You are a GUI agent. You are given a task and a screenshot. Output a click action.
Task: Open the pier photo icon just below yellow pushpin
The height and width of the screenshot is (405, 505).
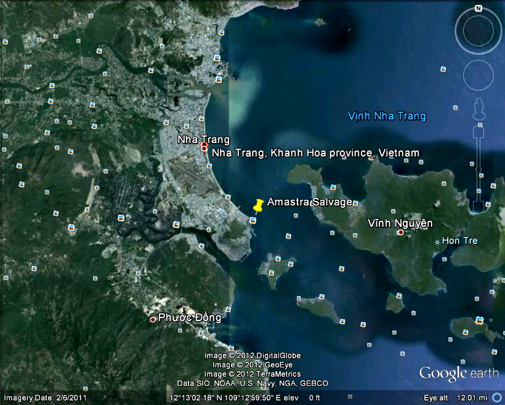click(253, 221)
